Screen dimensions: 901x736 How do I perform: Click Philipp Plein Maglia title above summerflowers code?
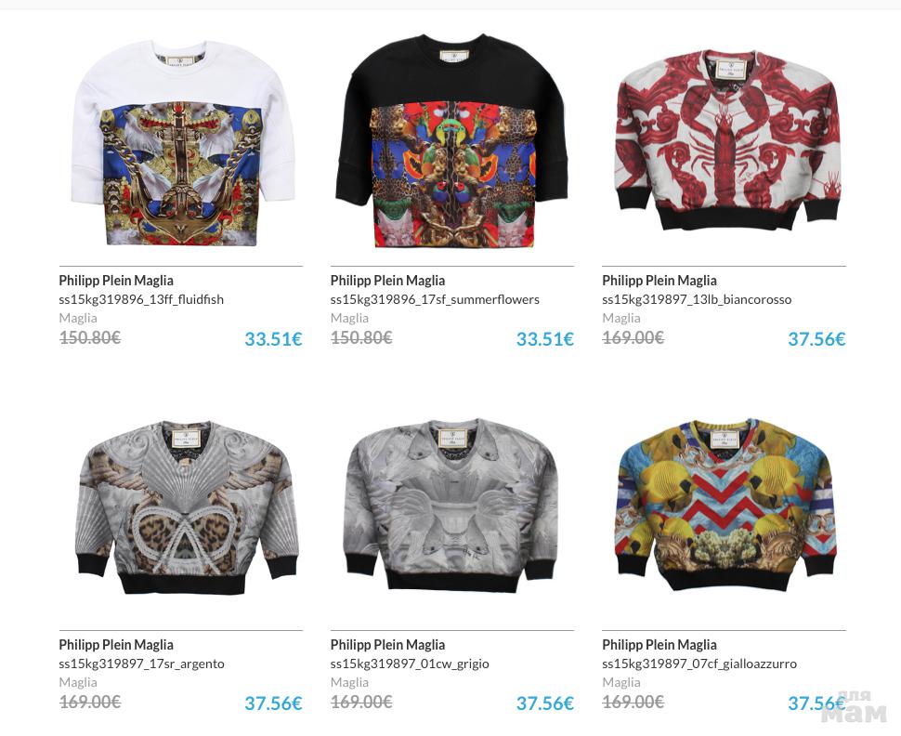pos(388,281)
